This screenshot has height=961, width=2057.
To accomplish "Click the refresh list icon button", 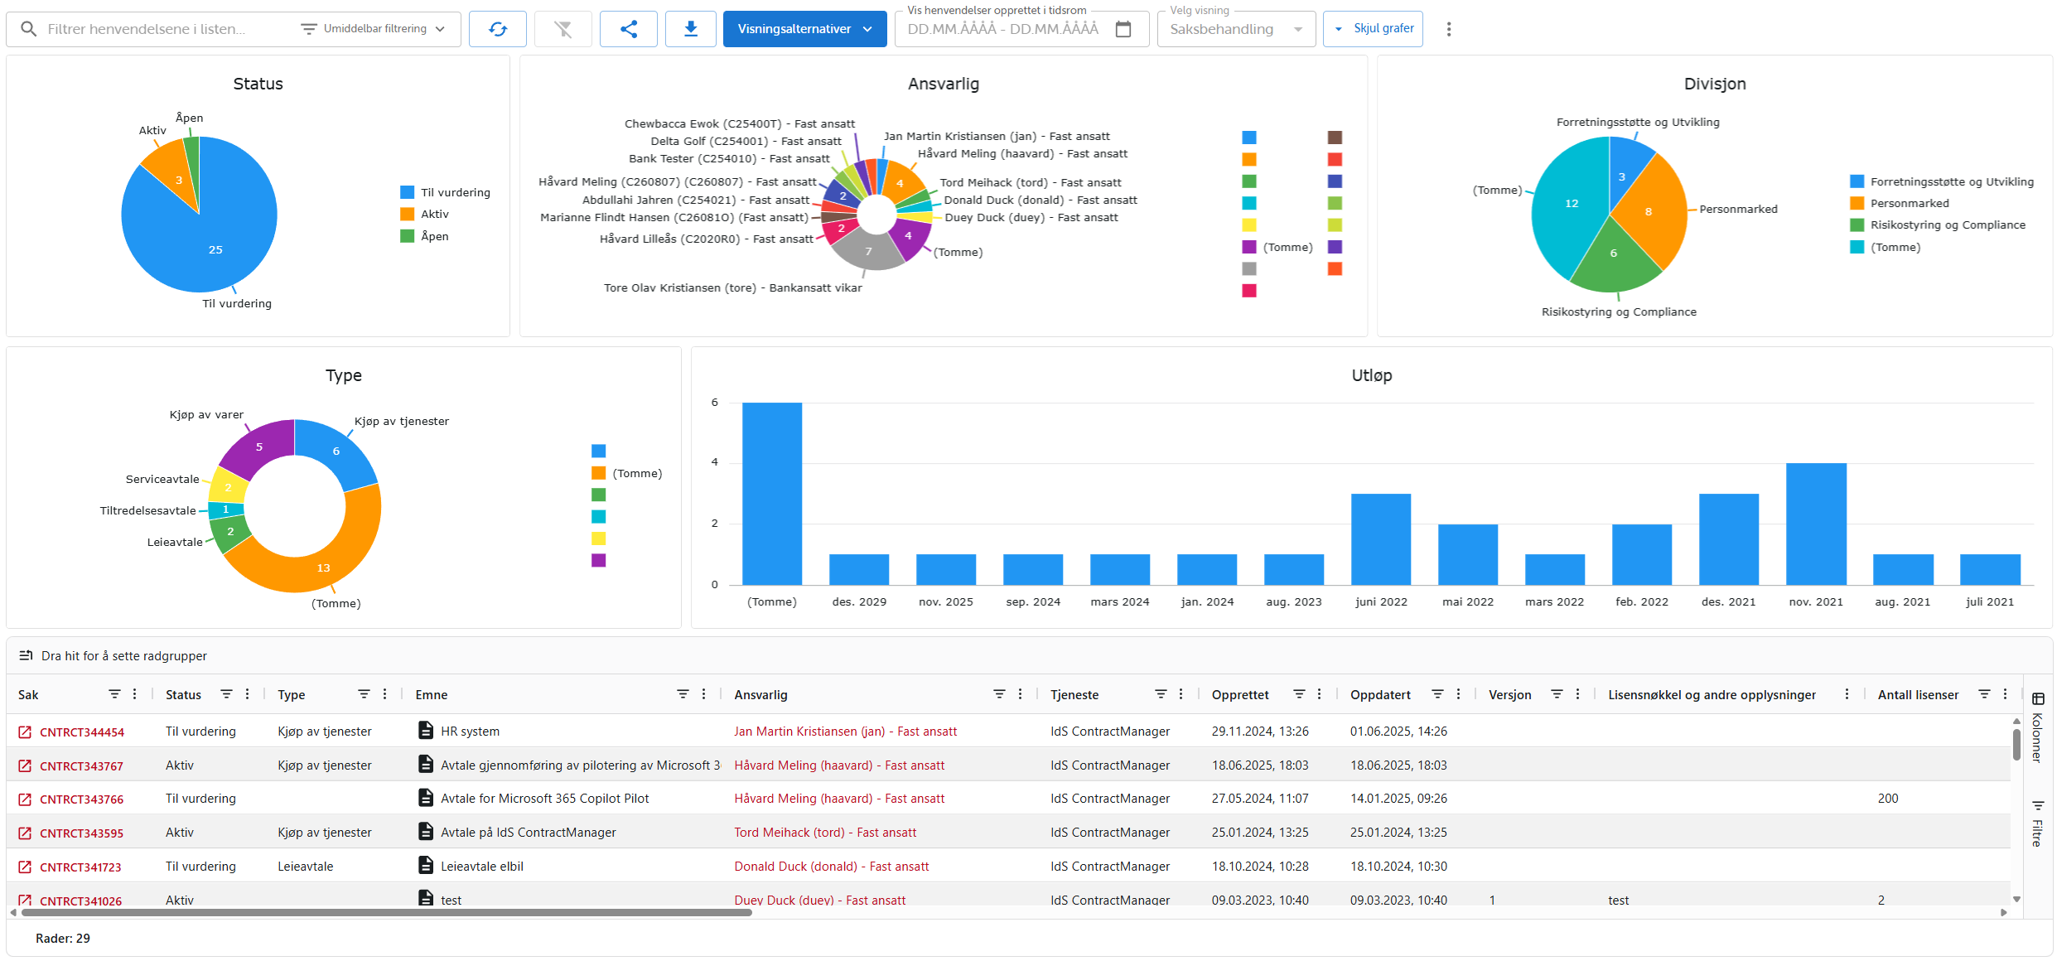I will click(497, 29).
